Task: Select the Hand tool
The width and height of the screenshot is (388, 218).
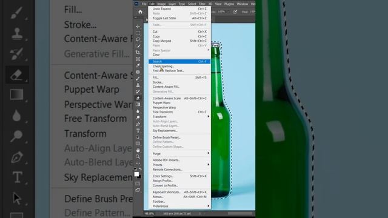Action: (138, 150)
